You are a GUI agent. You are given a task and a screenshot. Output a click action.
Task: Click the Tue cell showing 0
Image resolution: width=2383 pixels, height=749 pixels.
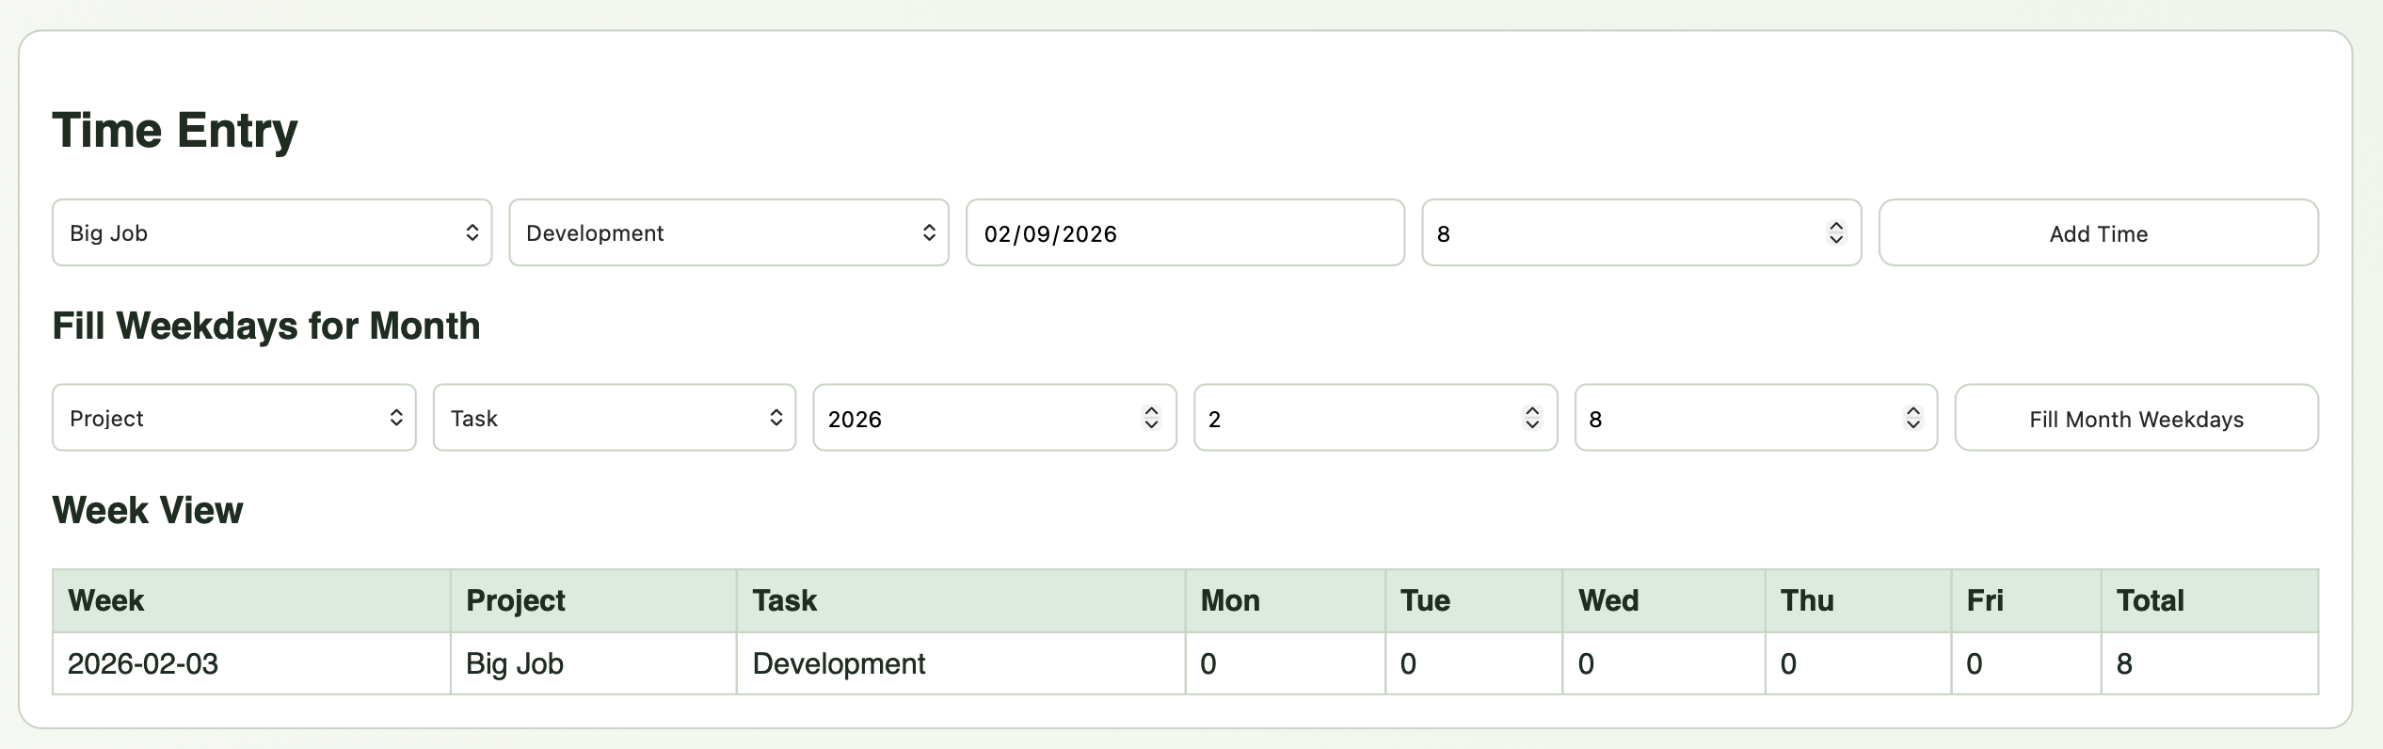(x=1406, y=663)
